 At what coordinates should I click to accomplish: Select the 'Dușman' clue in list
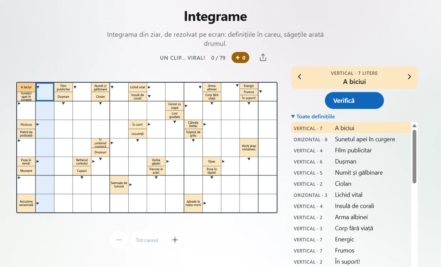[x=351, y=162]
